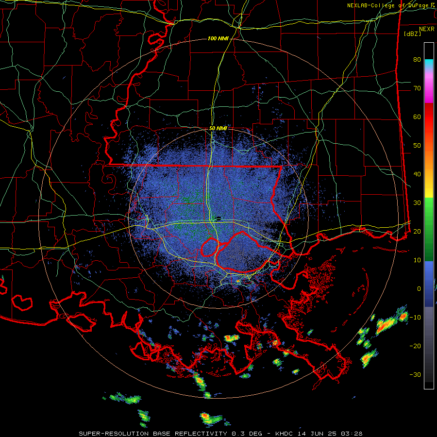Screen dimensions: 437x437
Task: Click the 70 value on dBZ scale
Action: pyautogui.click(x=417, y=88)
